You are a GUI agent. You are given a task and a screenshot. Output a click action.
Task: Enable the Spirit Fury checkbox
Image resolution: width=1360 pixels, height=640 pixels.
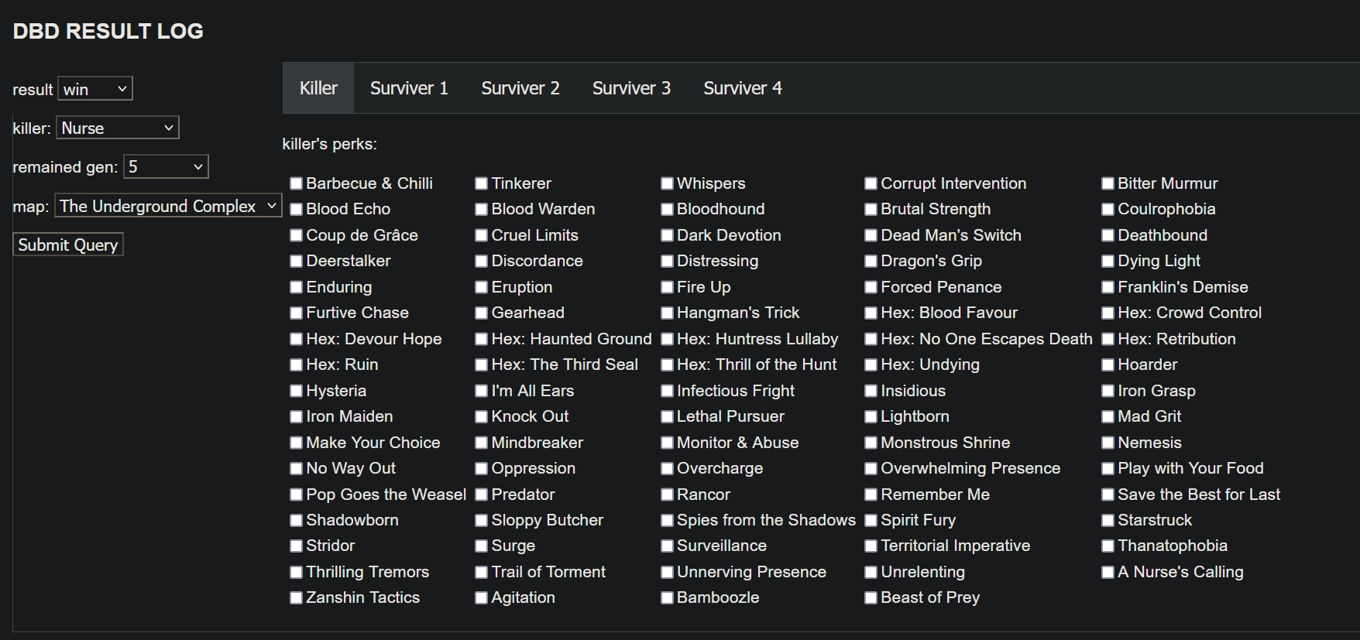(871, 520)
